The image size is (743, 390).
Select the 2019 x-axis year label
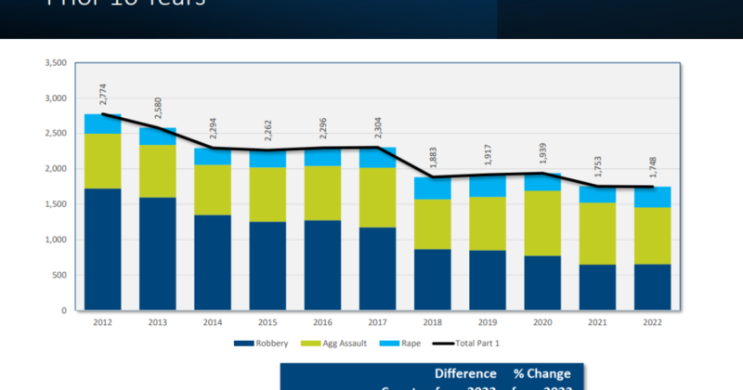tap(488, 321)
